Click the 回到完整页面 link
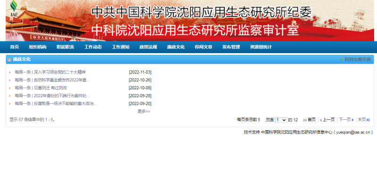Screen dimensions: 377x172 click(358, 60)
